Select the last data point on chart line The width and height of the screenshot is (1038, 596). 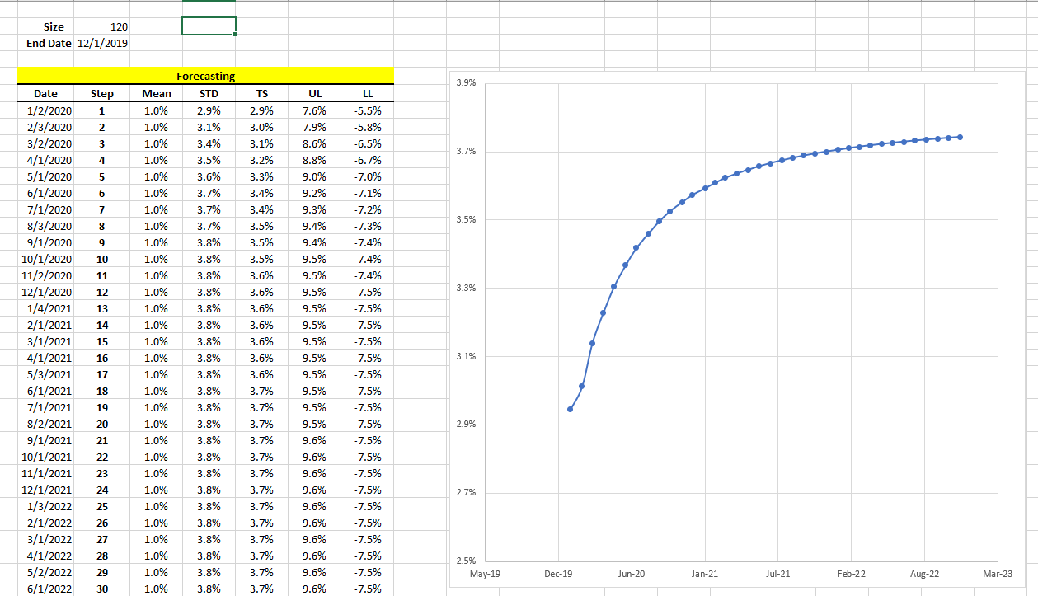point(961,137)
